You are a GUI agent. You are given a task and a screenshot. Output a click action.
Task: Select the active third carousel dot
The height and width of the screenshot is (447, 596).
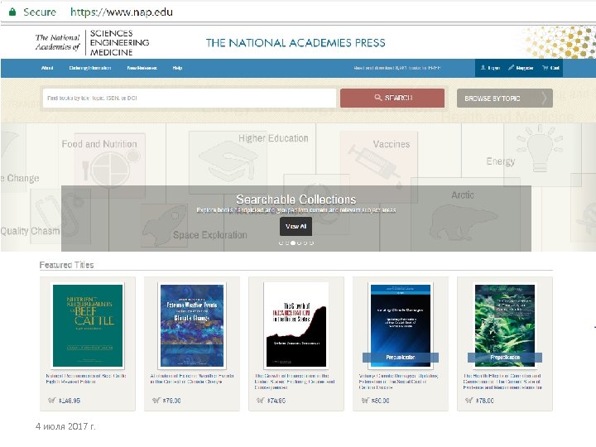(293, 243)
